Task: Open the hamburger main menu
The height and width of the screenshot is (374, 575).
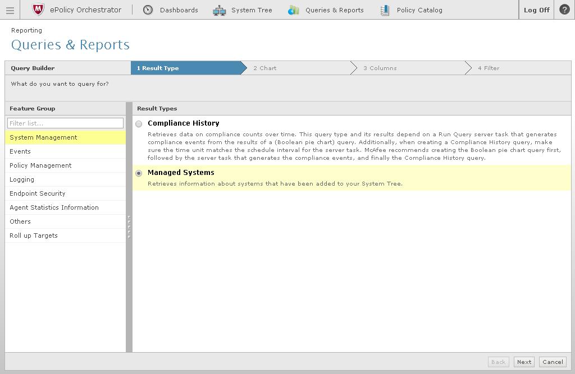Action: click(10, 10)
